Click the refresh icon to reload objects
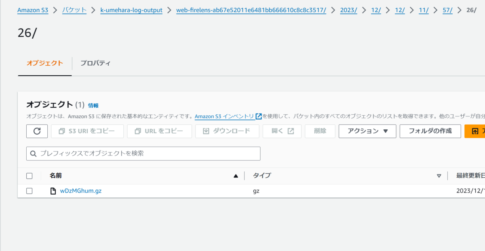 coord(37,131)
